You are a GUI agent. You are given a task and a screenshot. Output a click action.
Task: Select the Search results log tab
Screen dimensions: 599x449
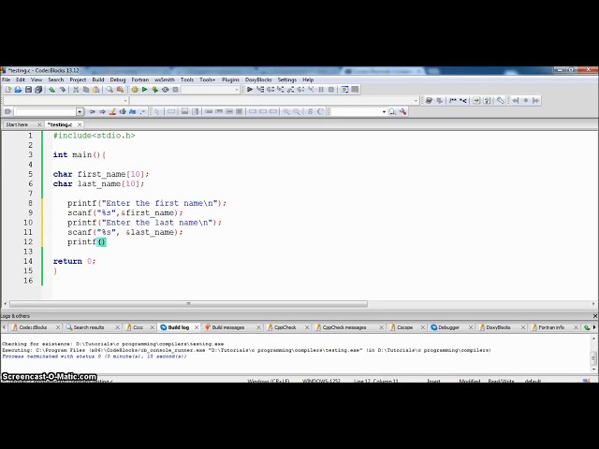(89, 327)
